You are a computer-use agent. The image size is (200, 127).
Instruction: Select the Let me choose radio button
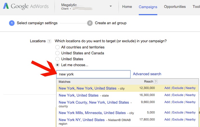[x=58, y=65]
